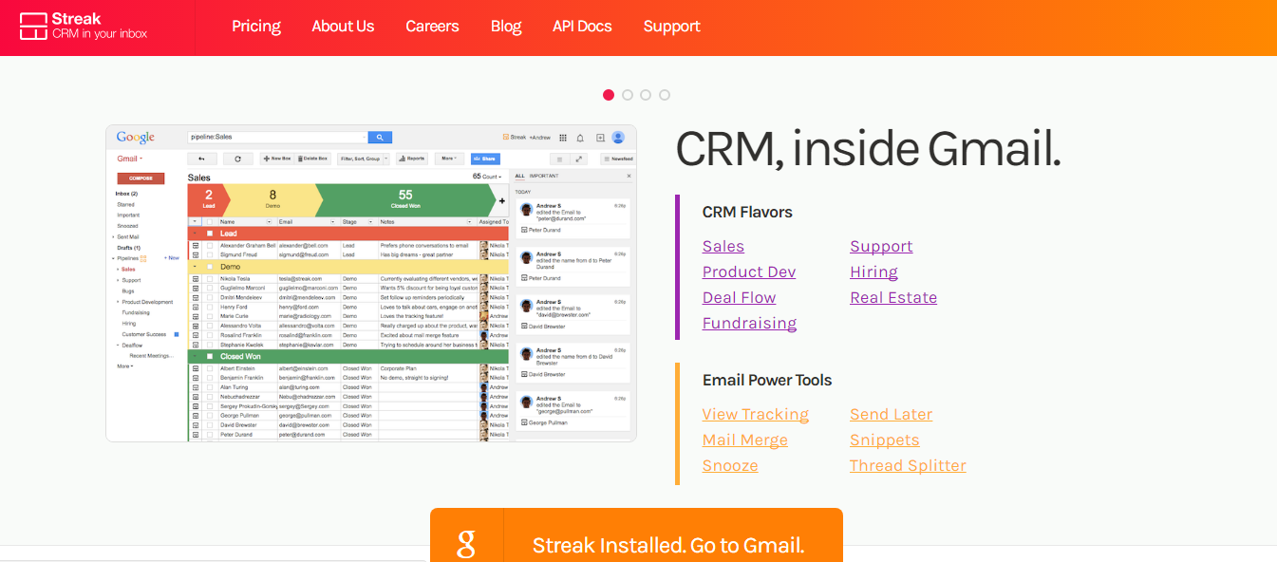This screenshot has width=1277, height=562.
Task: Click the 'CRM, inside Gmail.' headline
Action: tap(868, 148)
